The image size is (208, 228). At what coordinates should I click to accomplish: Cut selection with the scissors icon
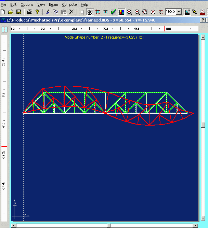tap(48, 12)
